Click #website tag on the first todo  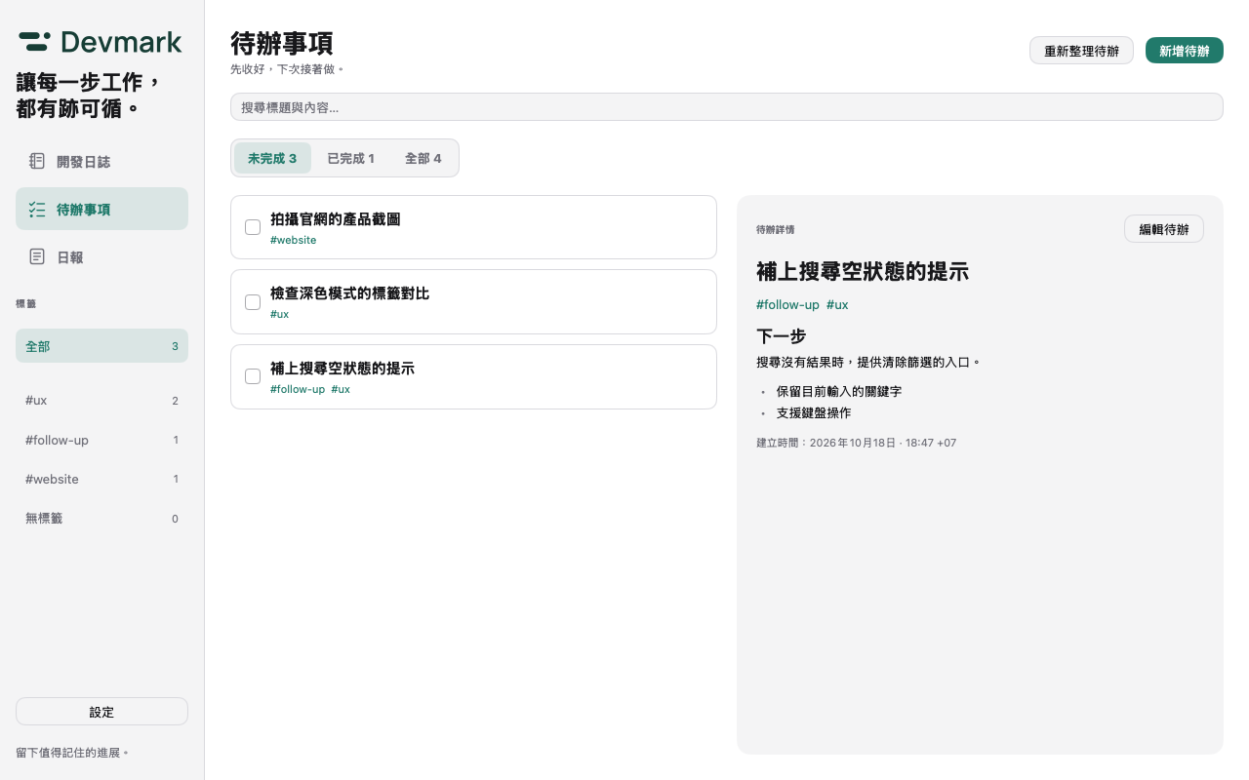293,240
